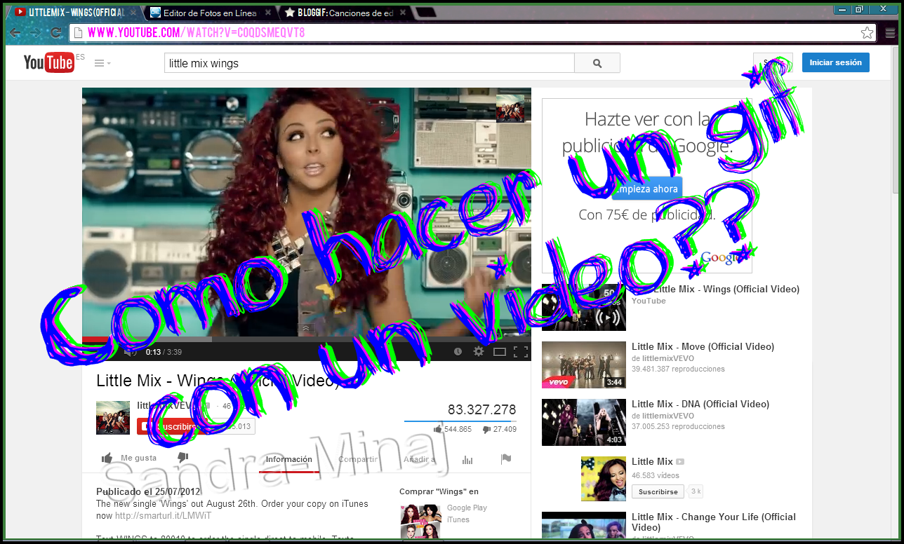Screen dimensions: 904x544
Task: Click the video progress bar
Action: (307, 339)
